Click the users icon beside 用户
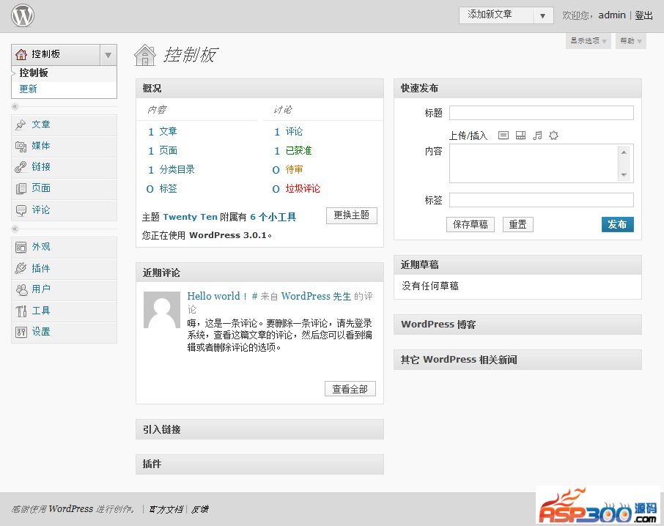 click(21, 289)
